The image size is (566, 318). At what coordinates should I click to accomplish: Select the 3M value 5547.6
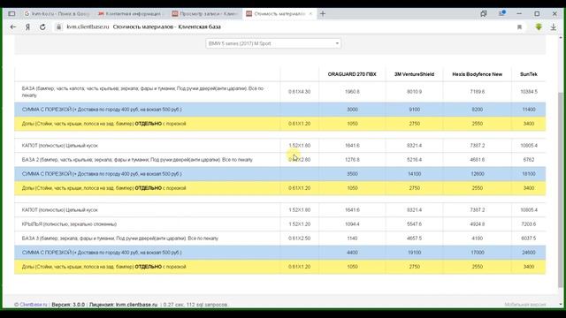pyautogui.click(x=414, y=224)
